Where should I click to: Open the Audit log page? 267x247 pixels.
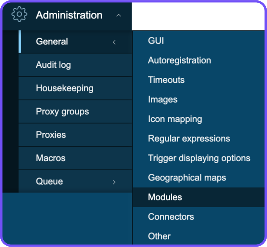click(x=75, y=65)
